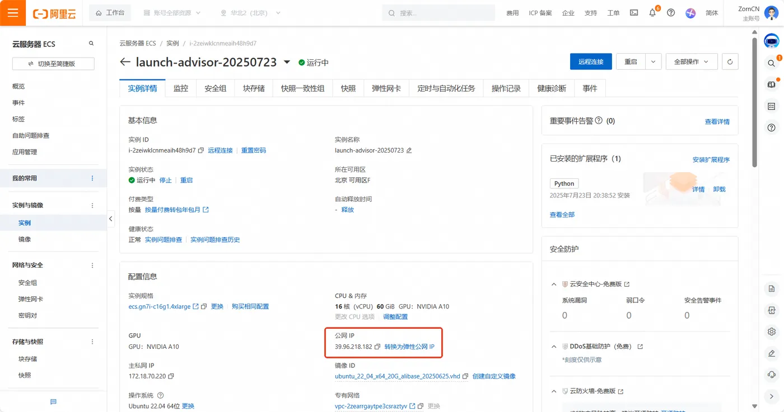Open the right rail documentation book icon
The height and width of the screenshot is (412, 784).
tap(772, 85)
